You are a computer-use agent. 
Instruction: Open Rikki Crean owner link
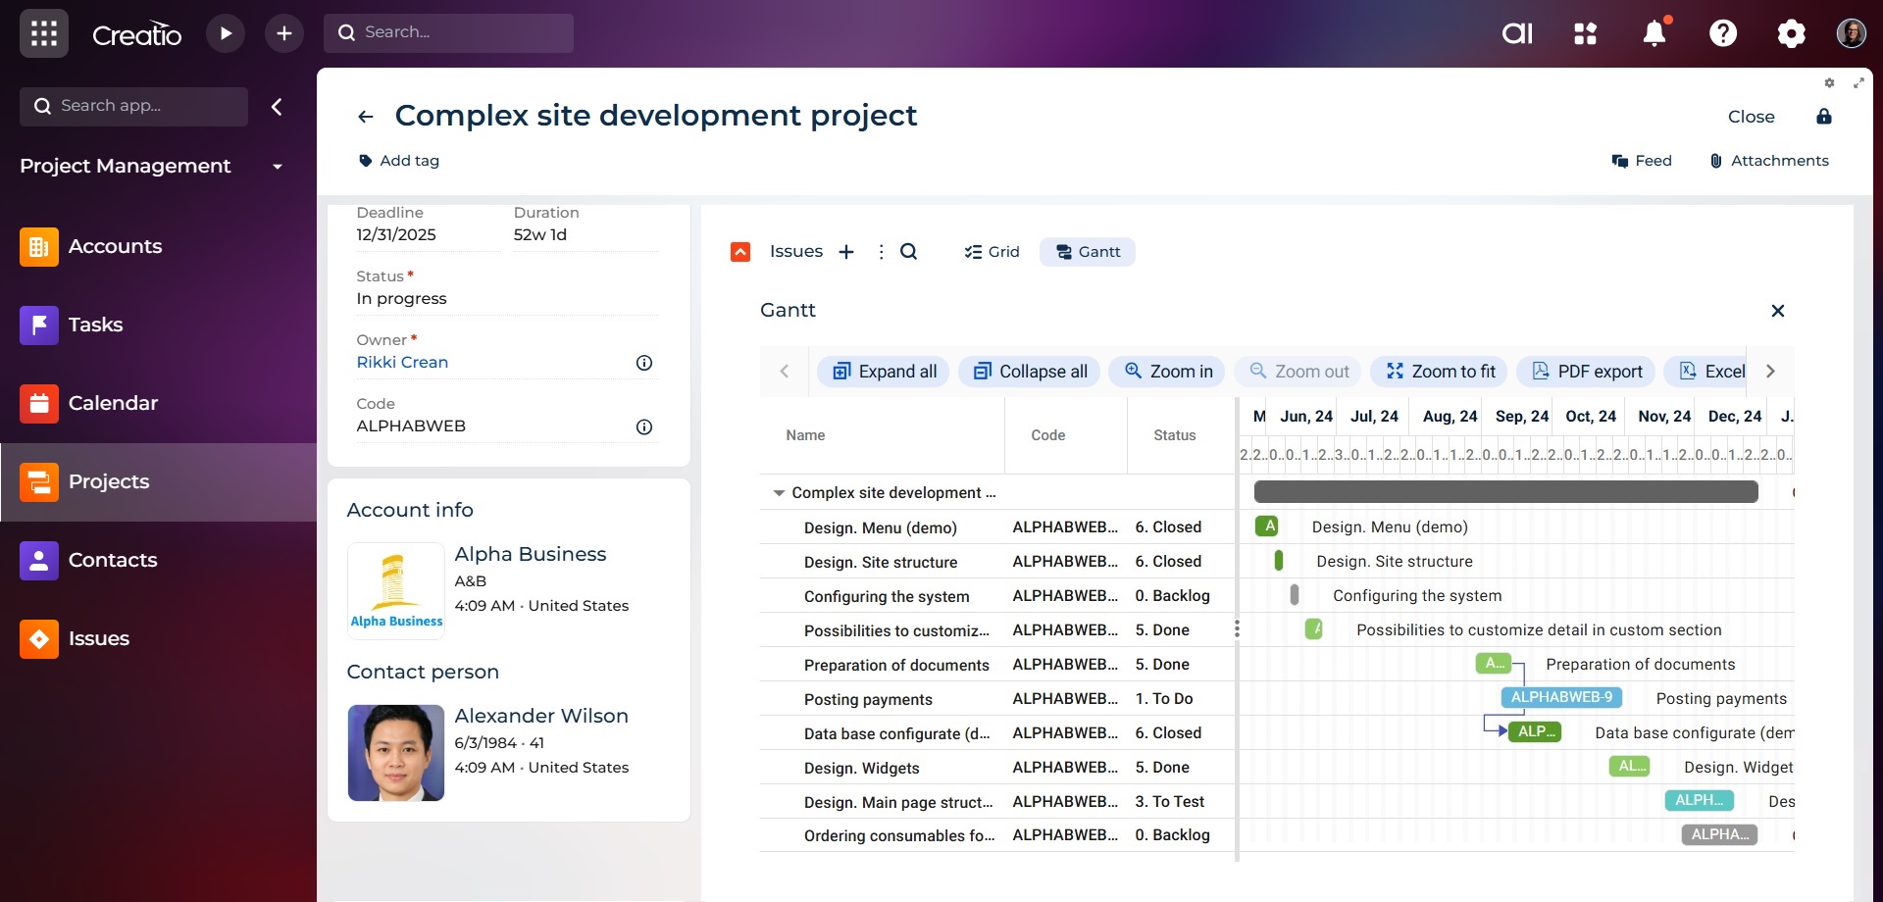coord(402,362)
